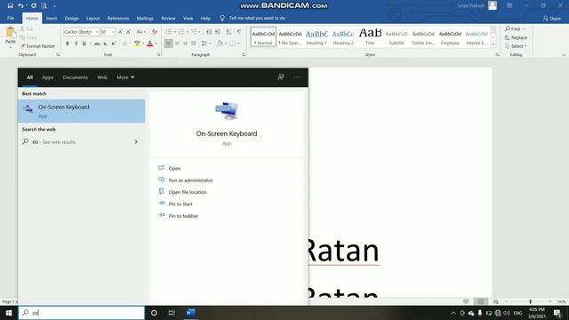The height and width of the screenshot is (320, 569).
Task: Switch to the Design tab
Action: pos(71,18)
